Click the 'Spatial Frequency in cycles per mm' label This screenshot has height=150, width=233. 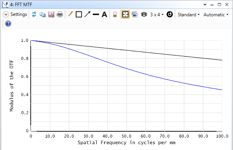127,143
